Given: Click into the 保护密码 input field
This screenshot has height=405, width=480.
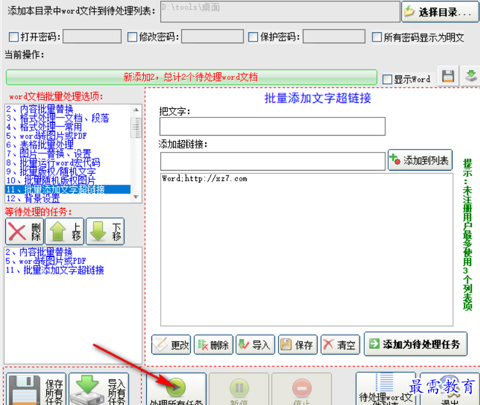Looking at the screenshot, I should pos(334,36).
